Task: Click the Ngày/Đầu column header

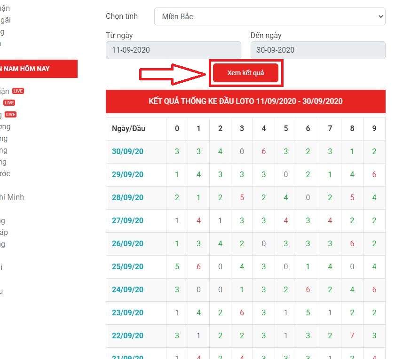Action: pyautogui.click(x=128, y=129)
